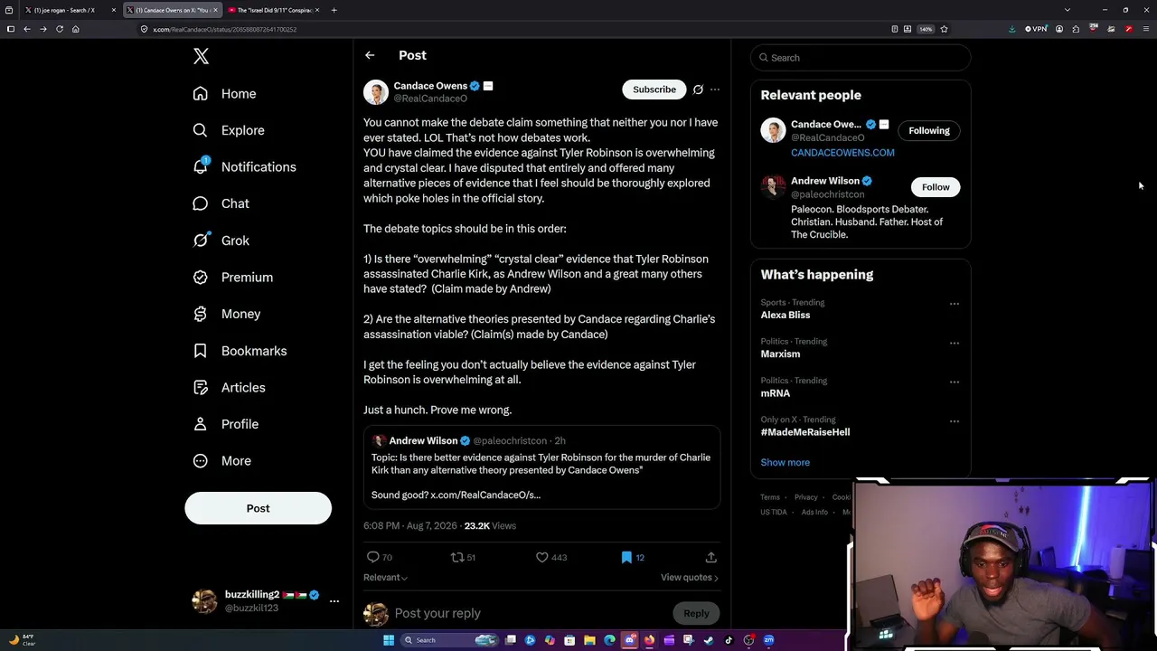Click the zoom level 140% indicator
Screen dimensions: 1157x651
[x=925, y=29]
